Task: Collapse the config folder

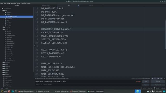Action: pos(3,29)
